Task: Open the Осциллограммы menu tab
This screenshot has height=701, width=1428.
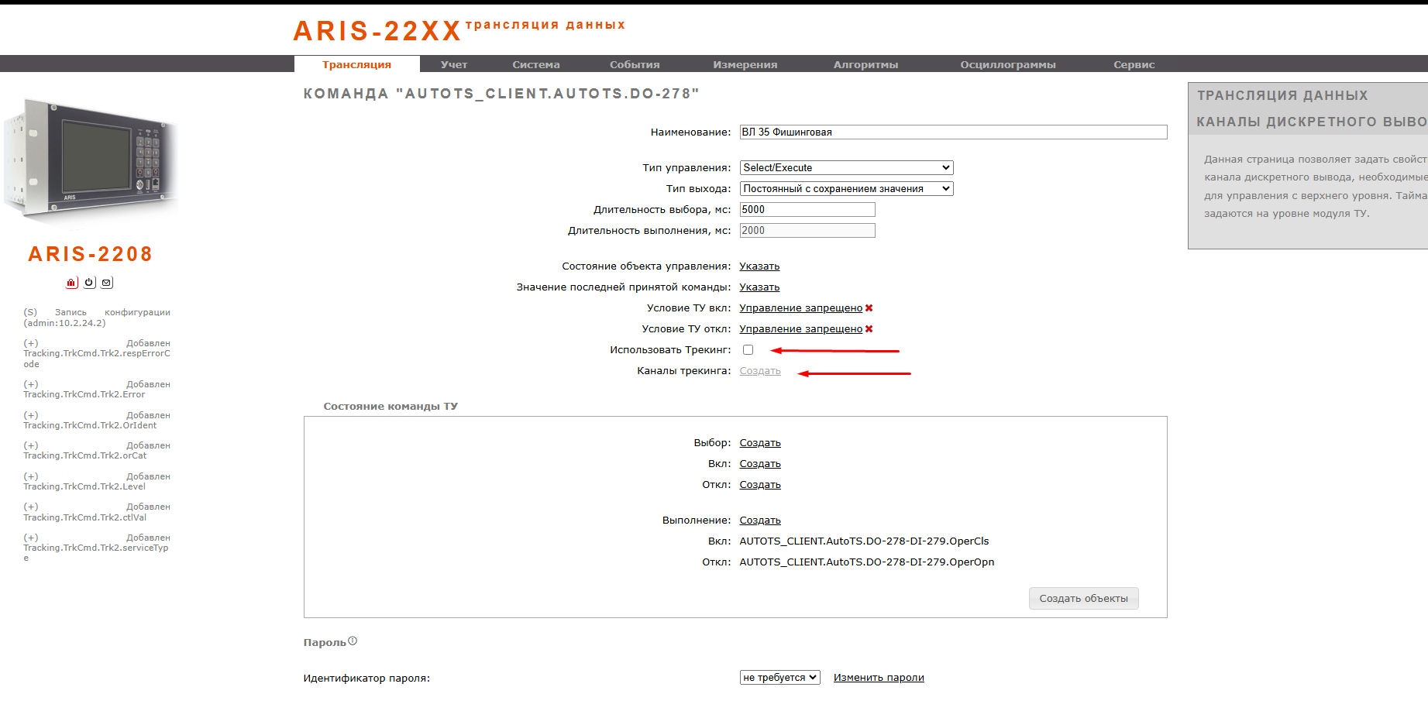Action: click(x=1008, y=64)
